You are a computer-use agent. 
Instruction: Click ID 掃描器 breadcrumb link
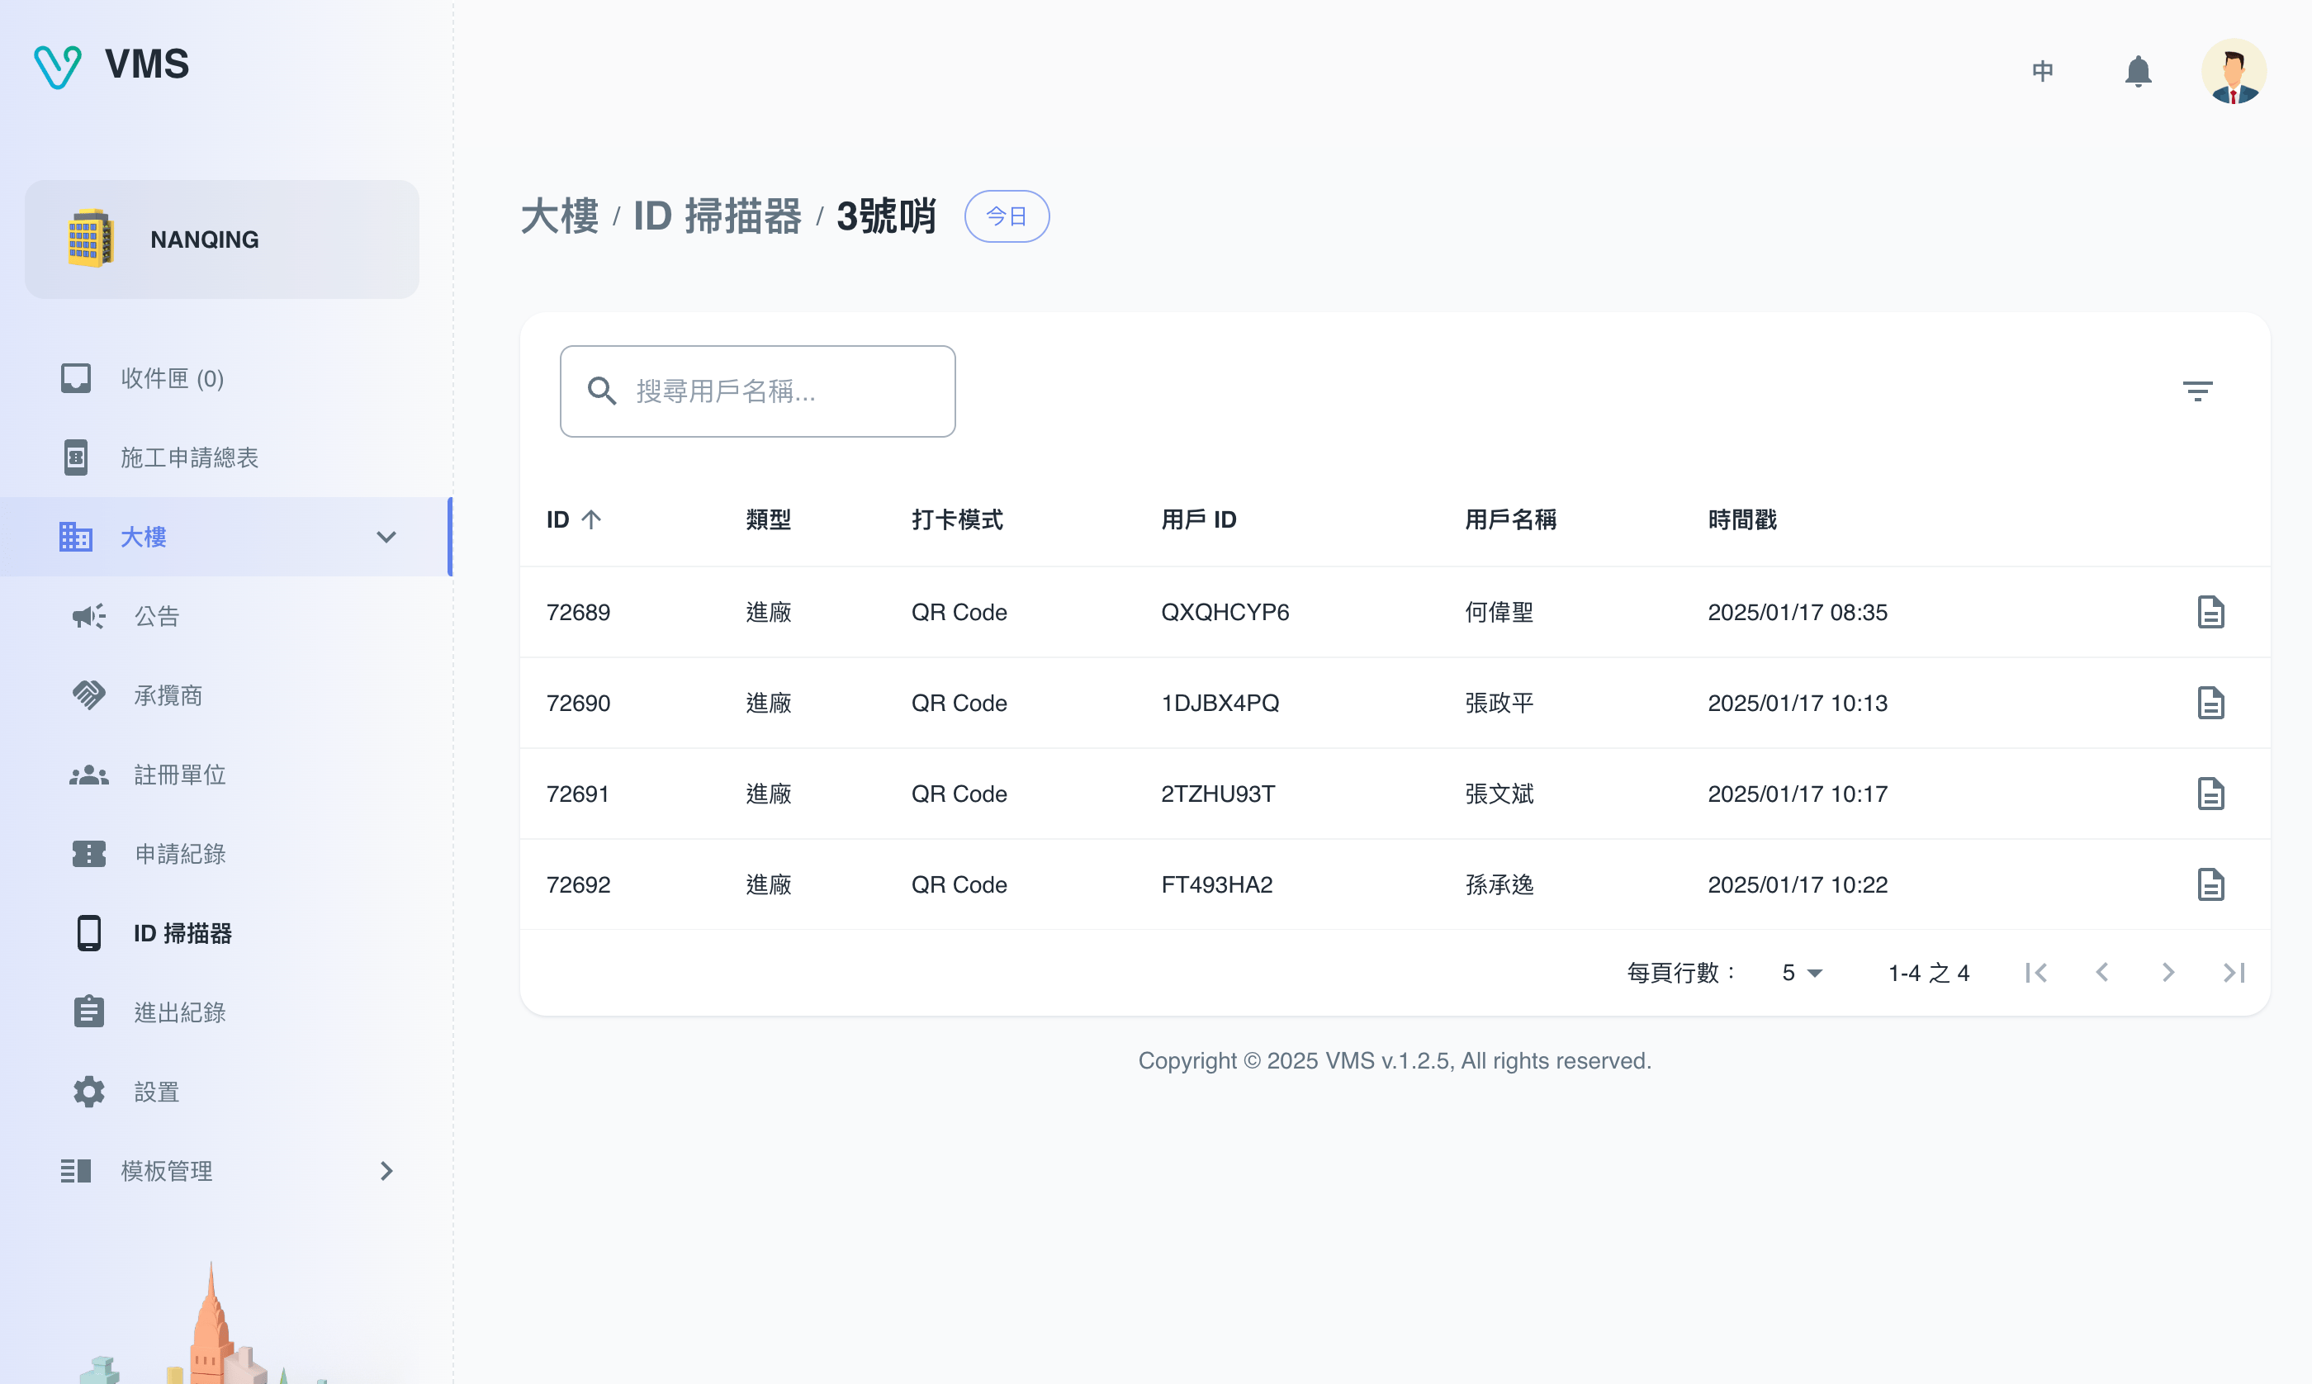pyautogui.click(x=717, y=216)
